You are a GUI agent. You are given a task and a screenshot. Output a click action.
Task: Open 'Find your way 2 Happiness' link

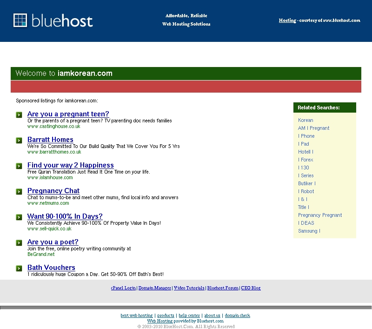71,165
